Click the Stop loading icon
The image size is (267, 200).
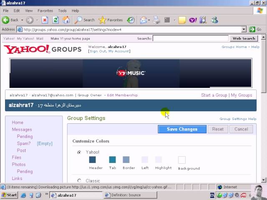[45, 20]
